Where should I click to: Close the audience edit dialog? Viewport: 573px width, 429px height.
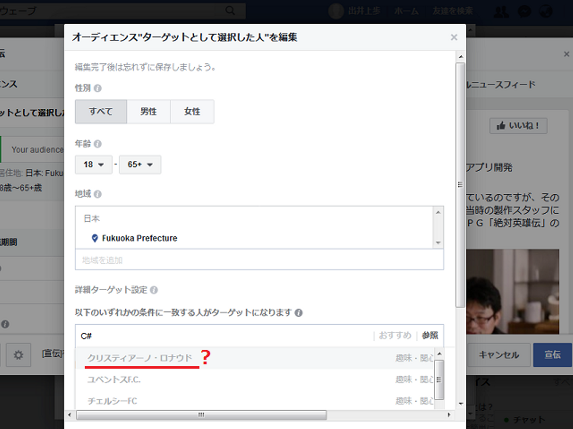coord(454,37)
